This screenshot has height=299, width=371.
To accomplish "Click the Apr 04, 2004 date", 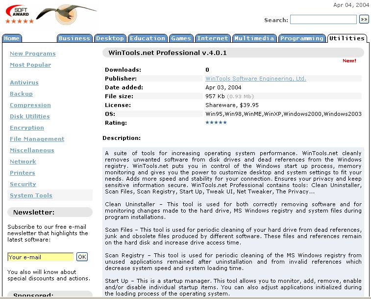I will (x=351, y=5).
